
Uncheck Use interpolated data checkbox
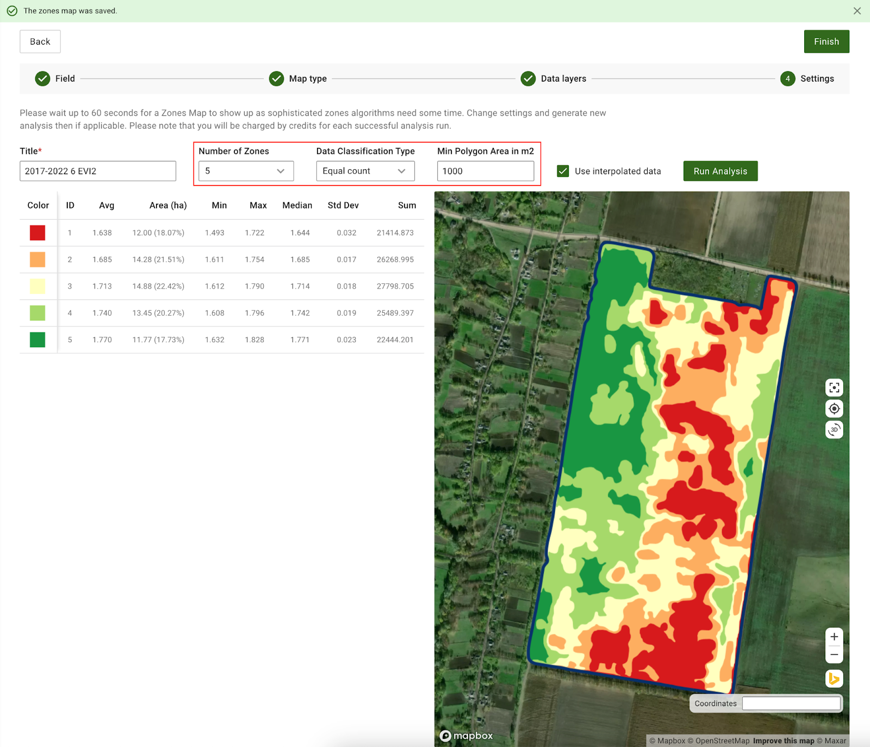click(x=563, y=171)
